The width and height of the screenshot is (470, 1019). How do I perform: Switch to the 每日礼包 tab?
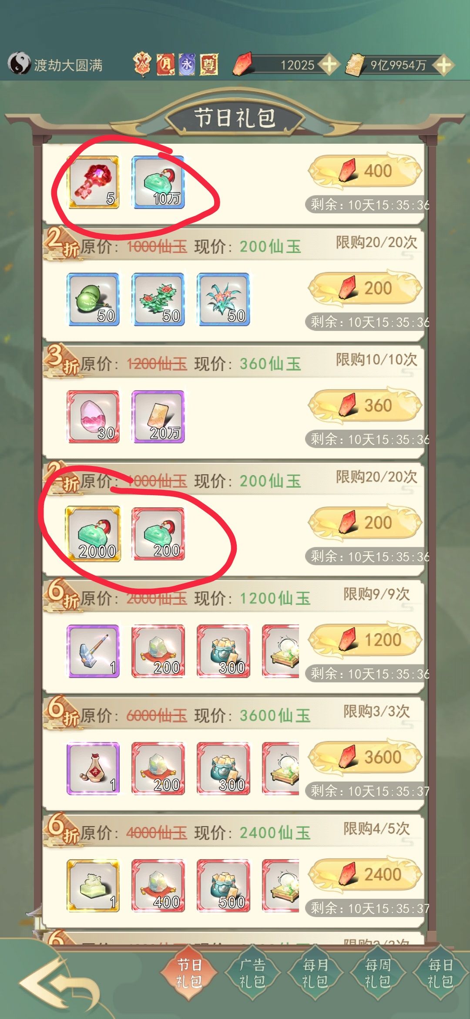pos(440,973)
